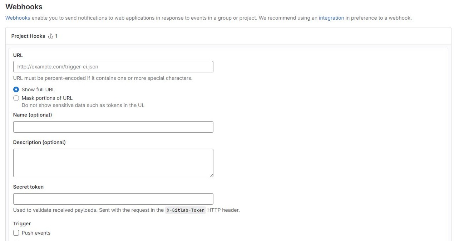Image resolution: width=454 pixels, height=241 pixels.
Task: Focus the URL input field
Action: point(113,67)
